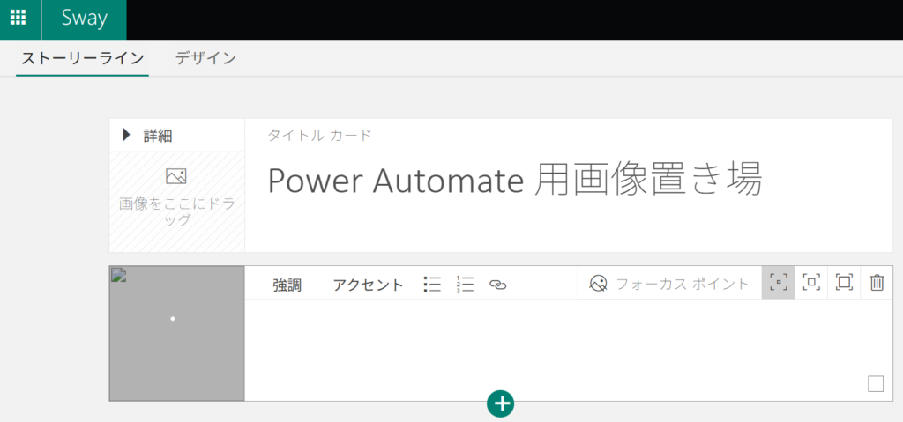Image resolution: width=903 pixels, height=422 pixels.
Task: Add new content with the green plus button
Action: (501, 403)
